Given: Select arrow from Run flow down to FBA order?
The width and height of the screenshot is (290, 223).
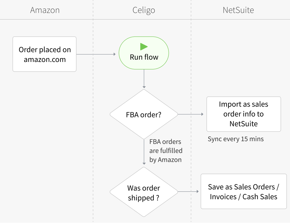Looking at the screenshot, I should (144, 78).
